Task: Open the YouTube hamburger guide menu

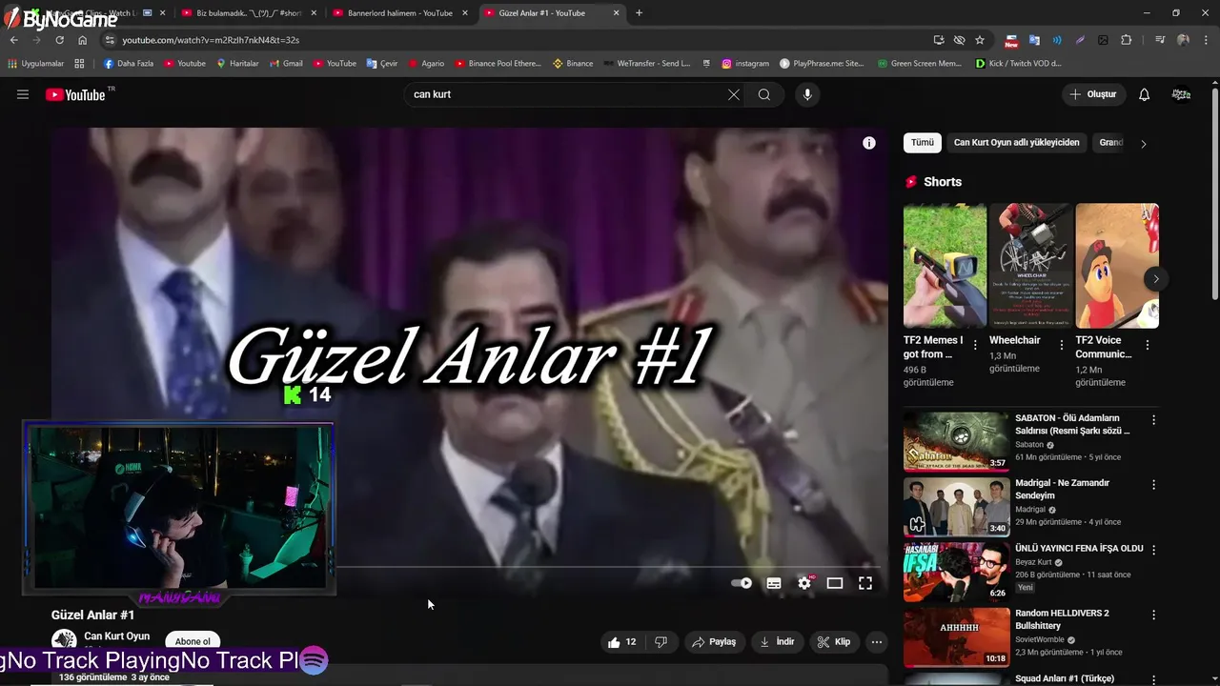Action: (23, 94)
